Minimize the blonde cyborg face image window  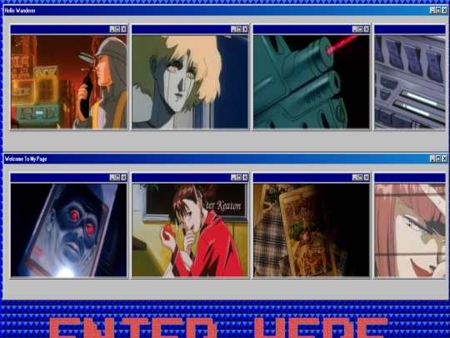tap(233, 29)
